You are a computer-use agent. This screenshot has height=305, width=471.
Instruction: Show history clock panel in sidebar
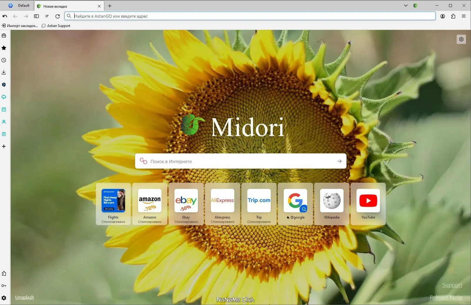click(4, 60)
